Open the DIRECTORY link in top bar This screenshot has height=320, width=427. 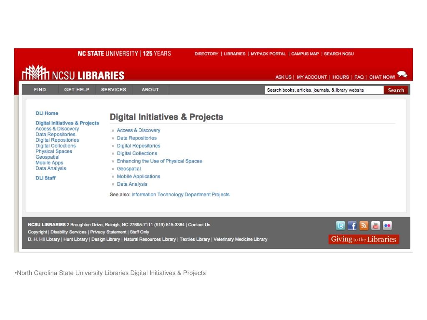pos(206,54)
